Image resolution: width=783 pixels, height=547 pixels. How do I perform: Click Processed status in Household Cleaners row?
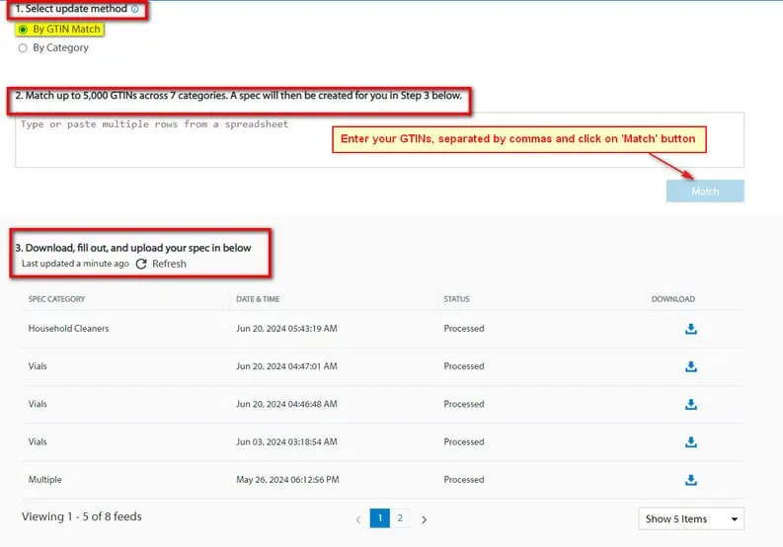pyautogui.click(x=464, y=329)
